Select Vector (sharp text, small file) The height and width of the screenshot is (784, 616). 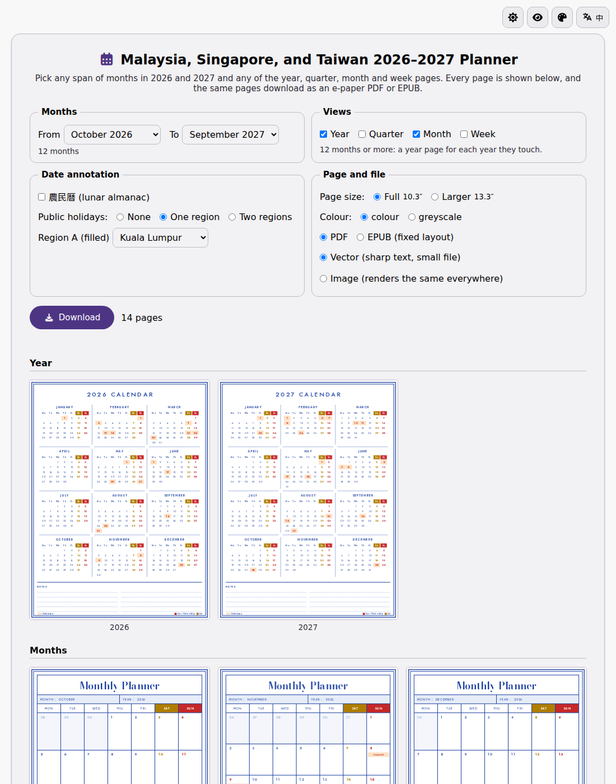(324, 258)
